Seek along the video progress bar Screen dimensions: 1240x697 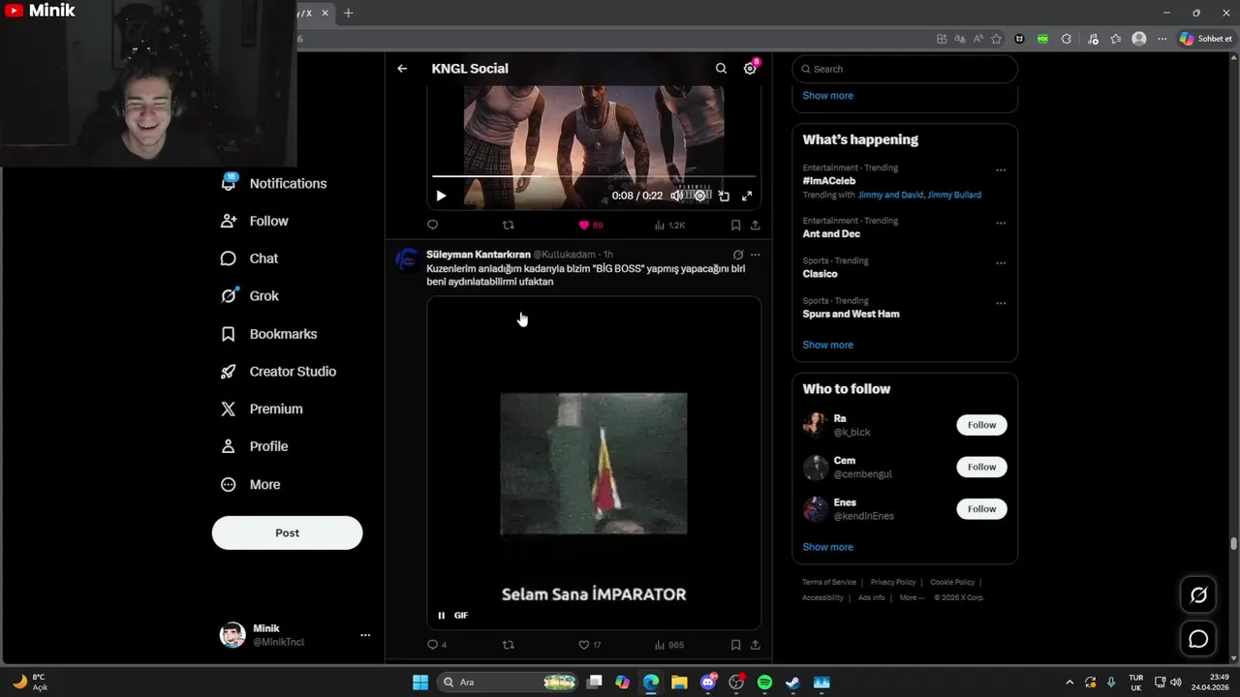[593, 177]
